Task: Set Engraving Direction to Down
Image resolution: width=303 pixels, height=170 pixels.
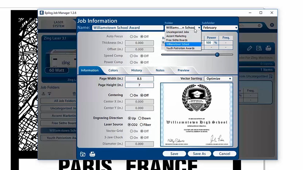Action: pyautogui.click(x=139, y=118)
